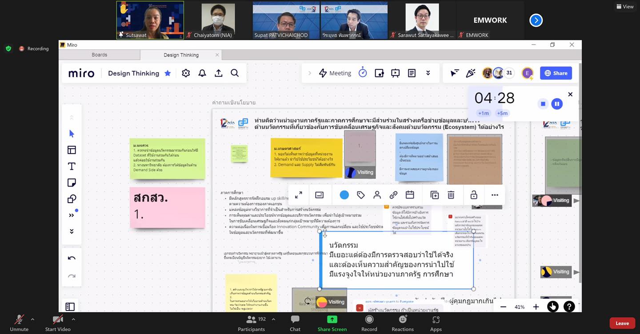
Task: Close the Design Thinking tab
Action: click(217, 55)
